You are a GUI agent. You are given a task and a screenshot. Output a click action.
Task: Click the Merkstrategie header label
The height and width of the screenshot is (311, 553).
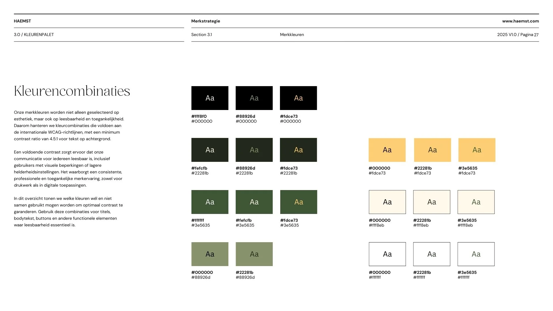(x=206, y=21)
